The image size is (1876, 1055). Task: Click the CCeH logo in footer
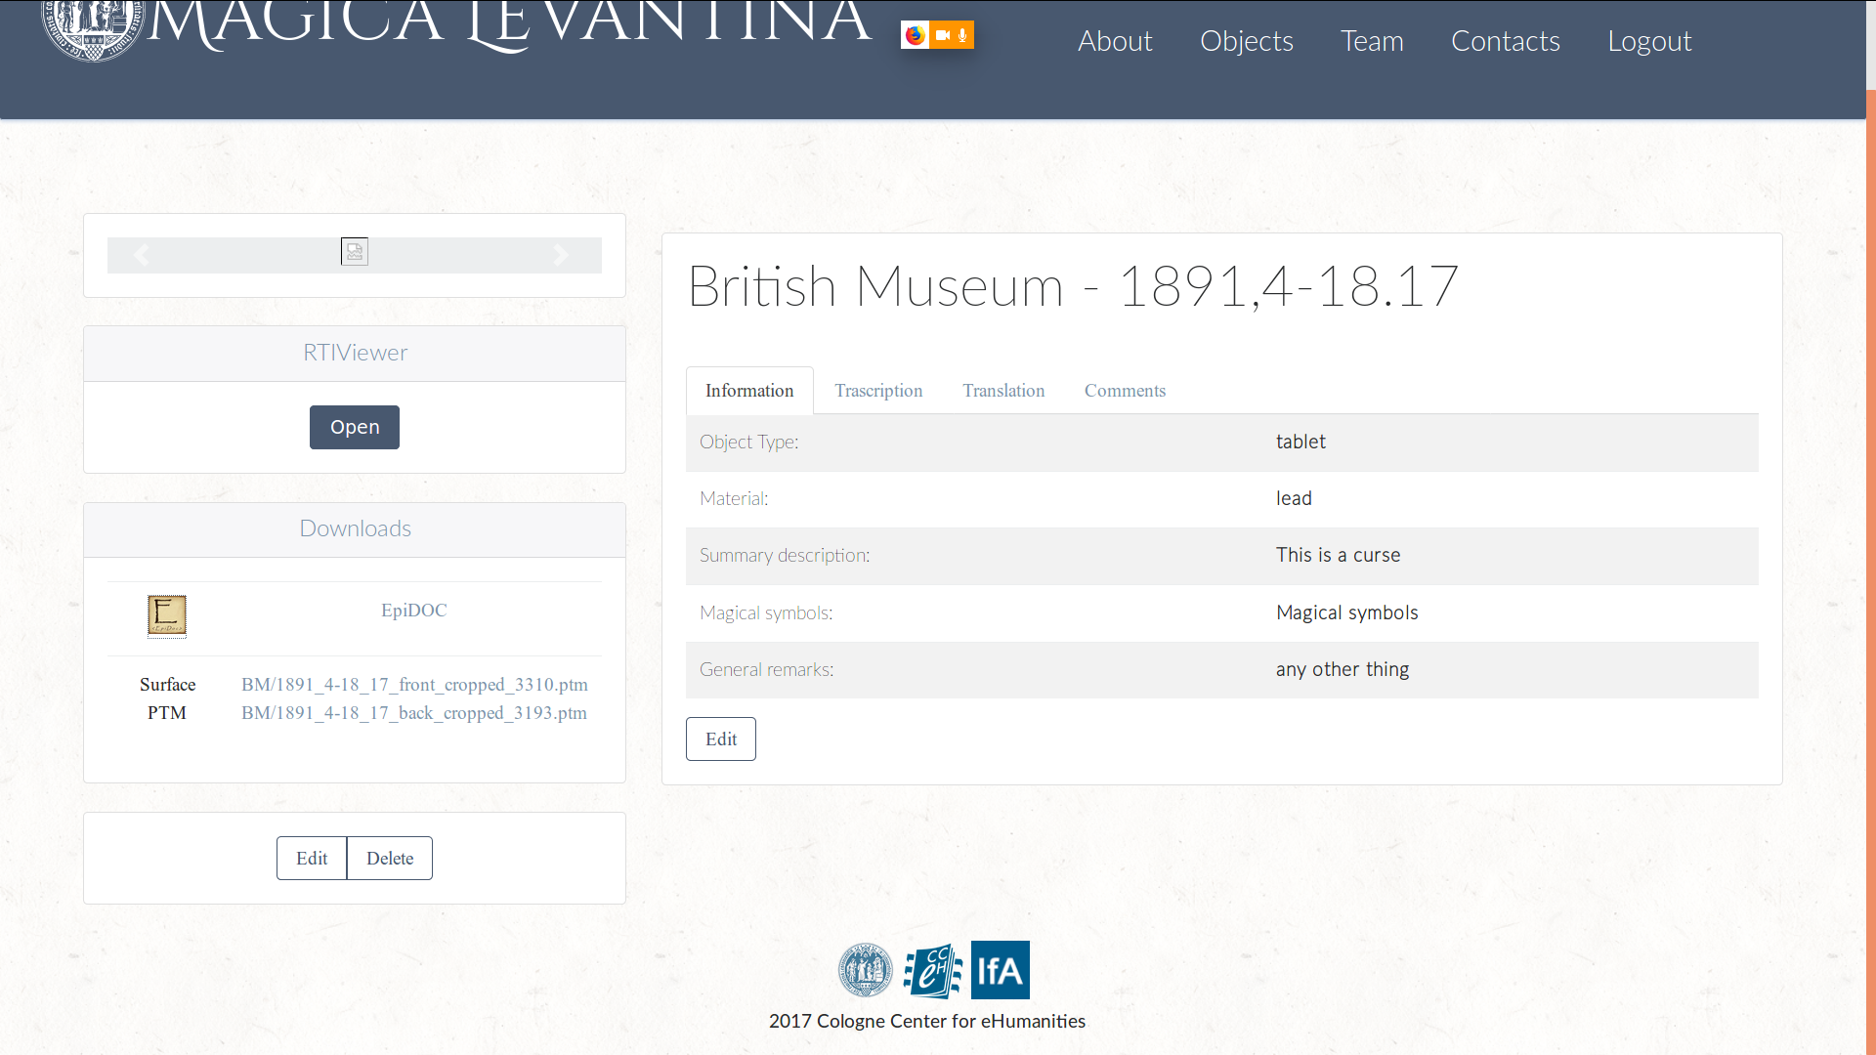[932, 970]
